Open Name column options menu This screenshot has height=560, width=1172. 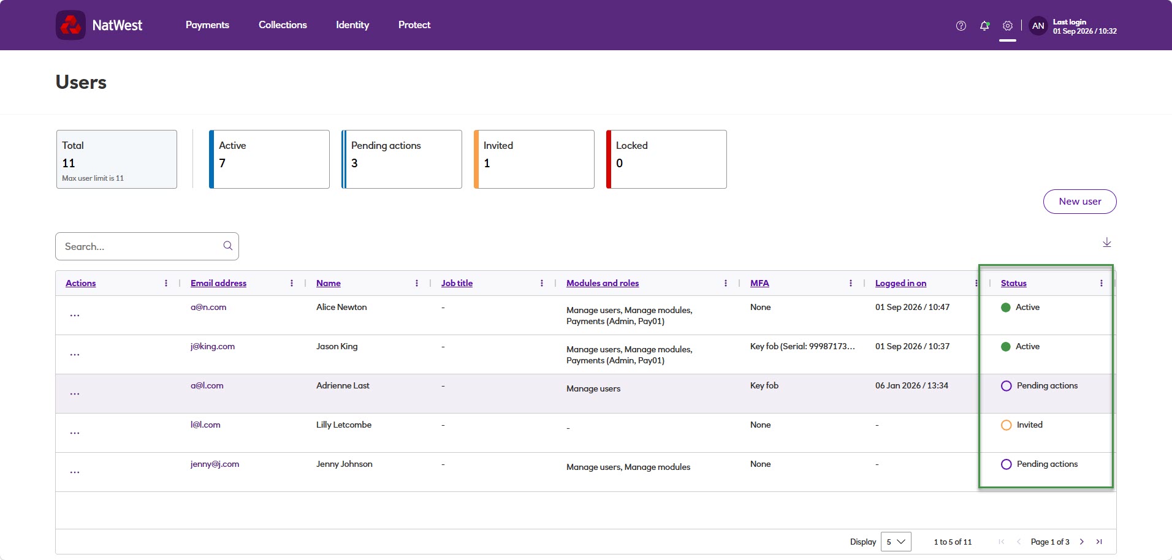417,283
